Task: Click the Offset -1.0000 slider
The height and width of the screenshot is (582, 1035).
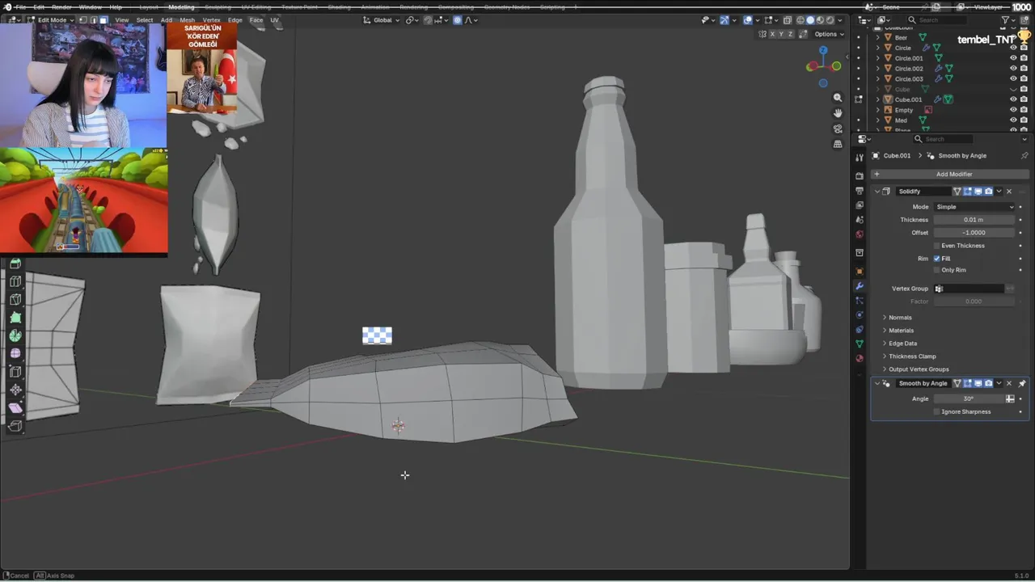Action: tap(974, 233)
